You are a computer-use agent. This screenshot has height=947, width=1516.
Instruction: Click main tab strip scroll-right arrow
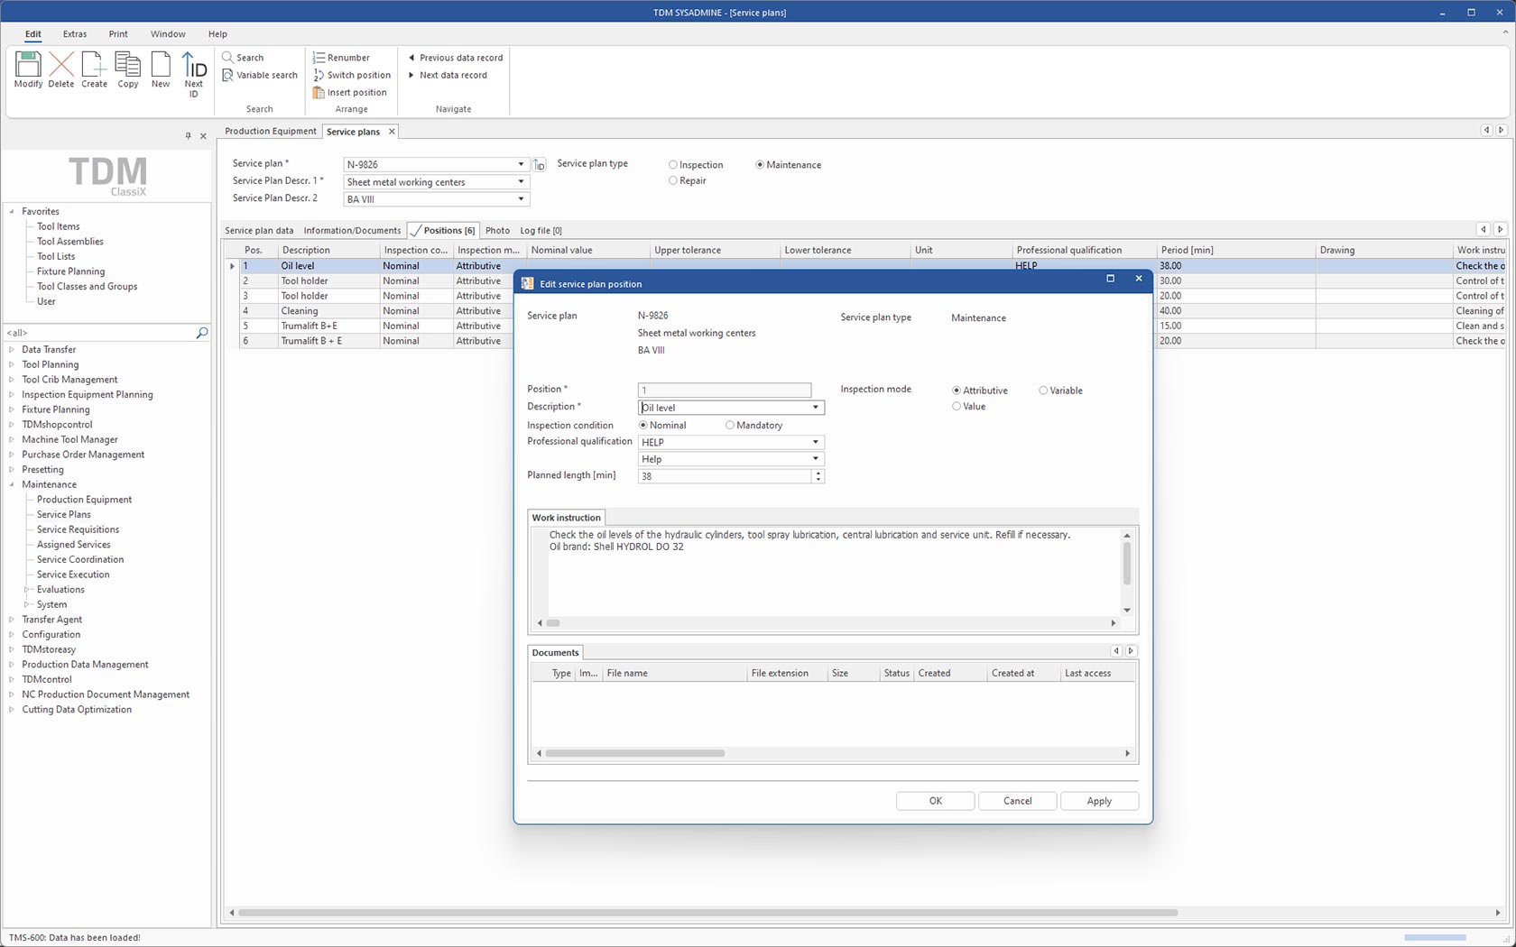1502,130
